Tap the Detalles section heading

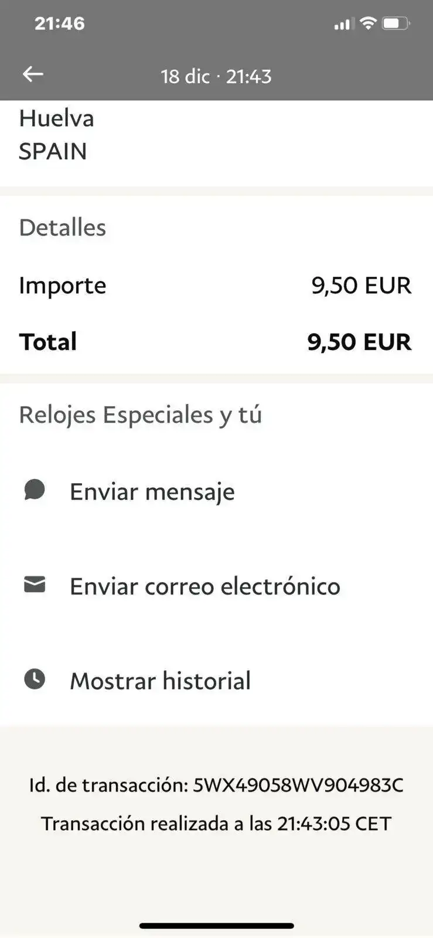63,227
